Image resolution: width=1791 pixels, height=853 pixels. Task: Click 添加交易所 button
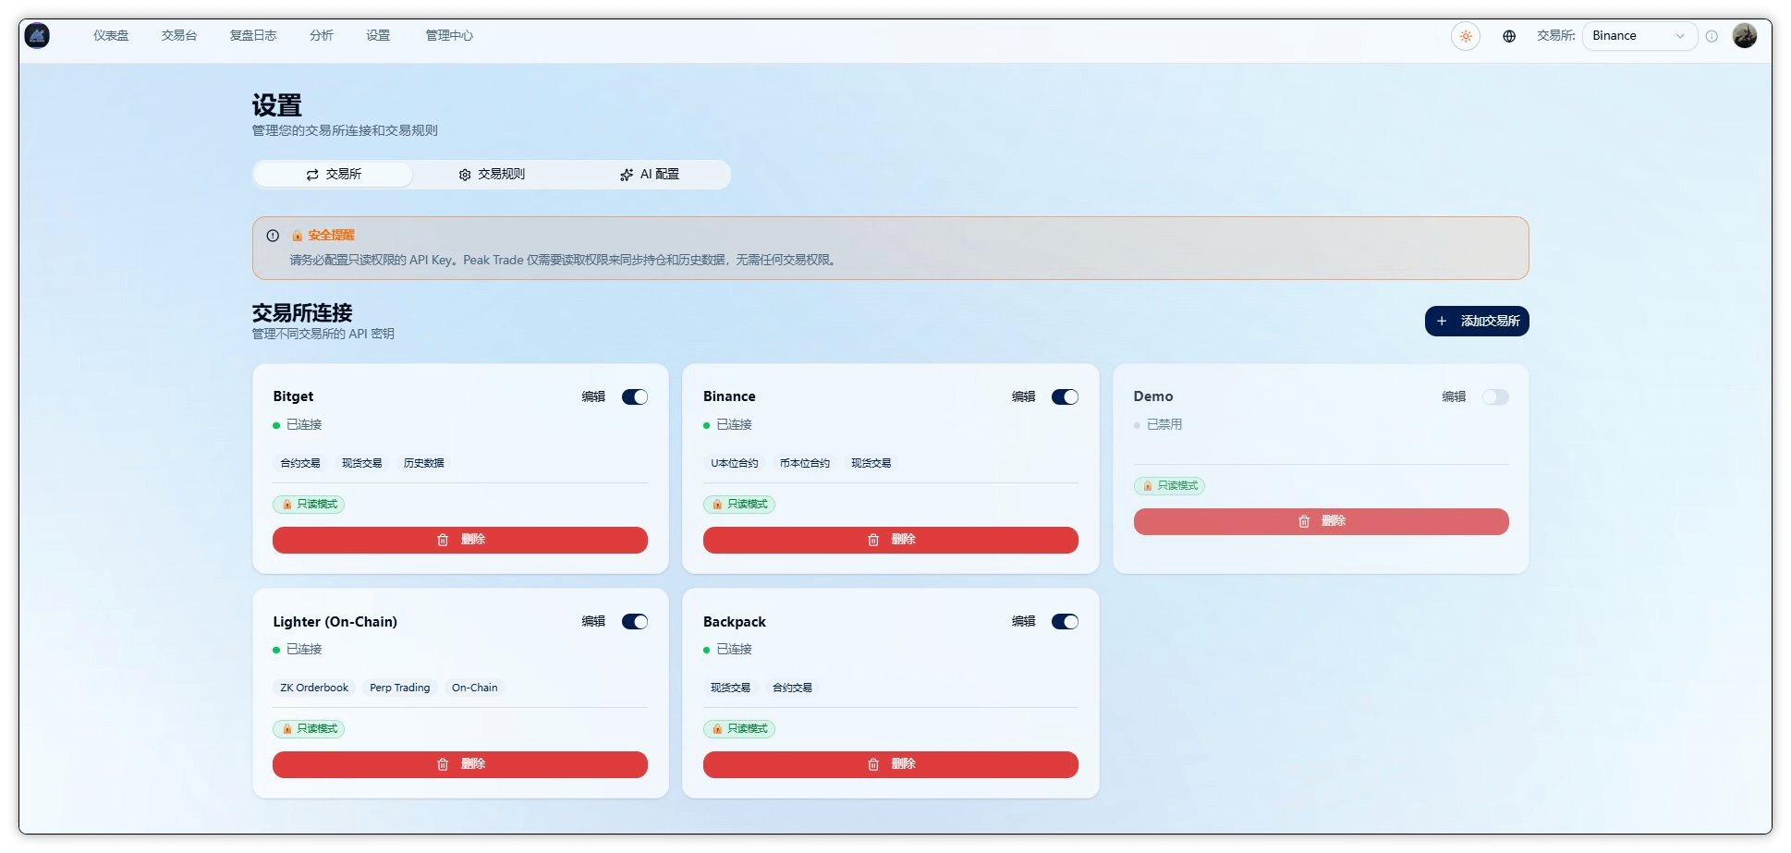point(1477,322)
